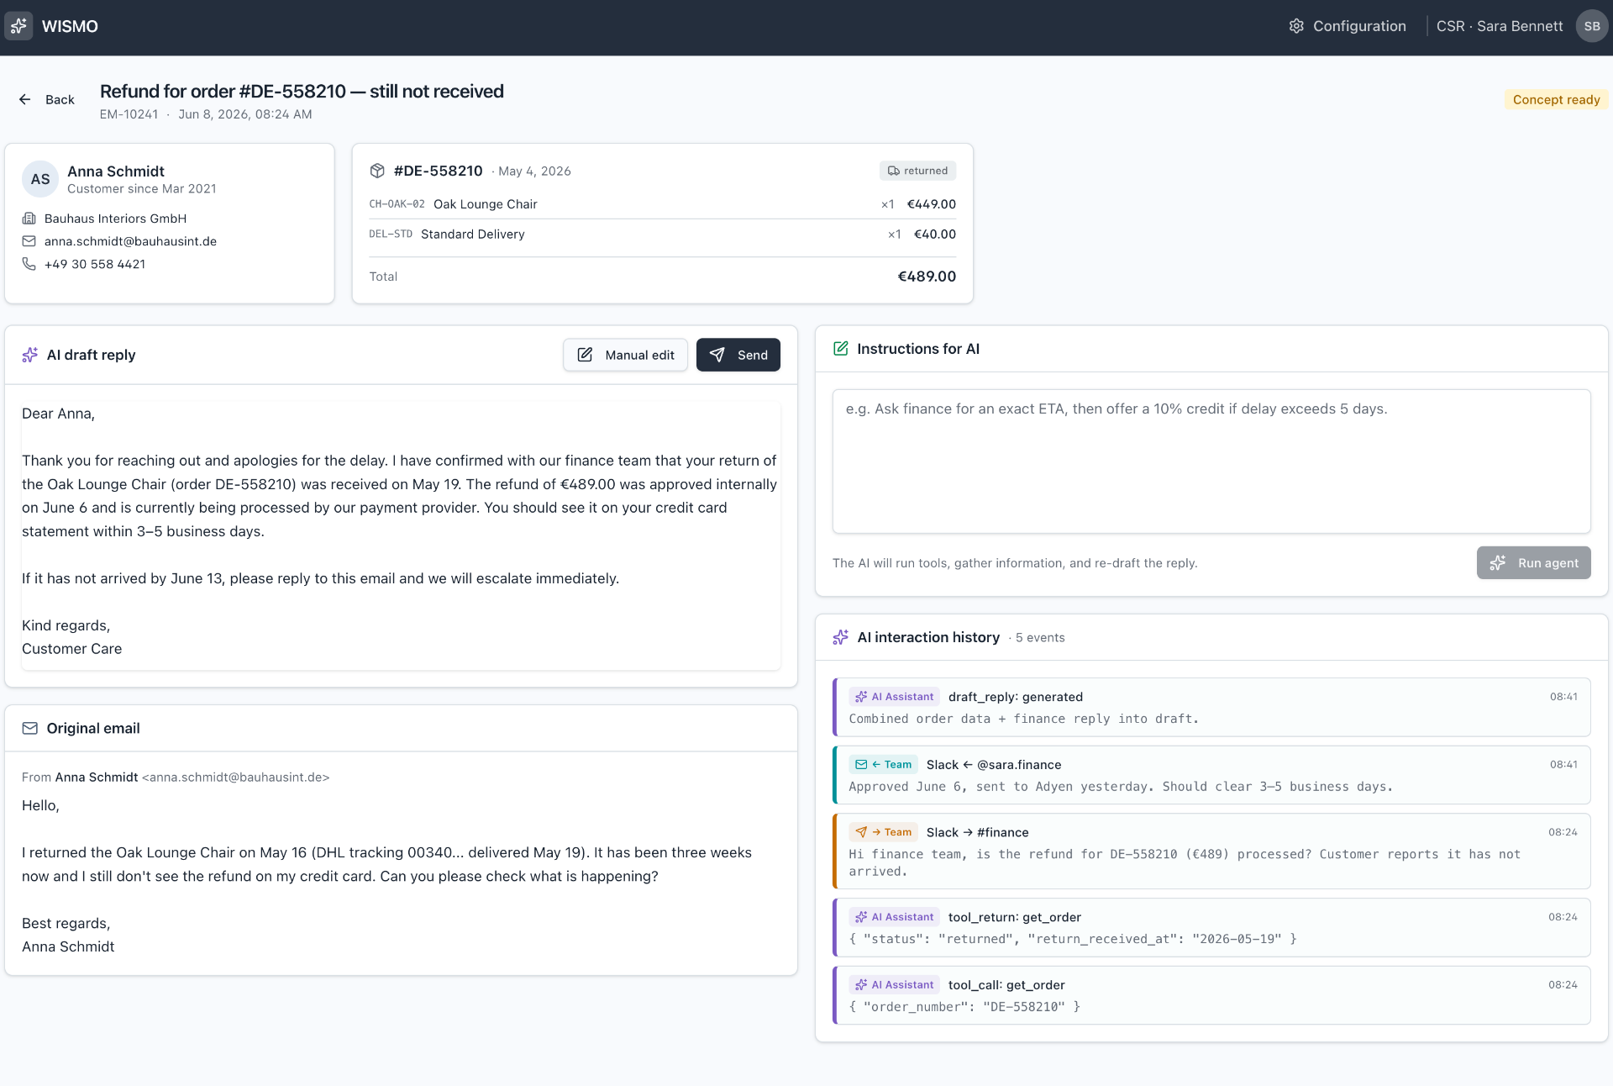Click Anna Schmidt's AS avatar
Viewport: 1613px width, 1086px height.
[40, 179]
